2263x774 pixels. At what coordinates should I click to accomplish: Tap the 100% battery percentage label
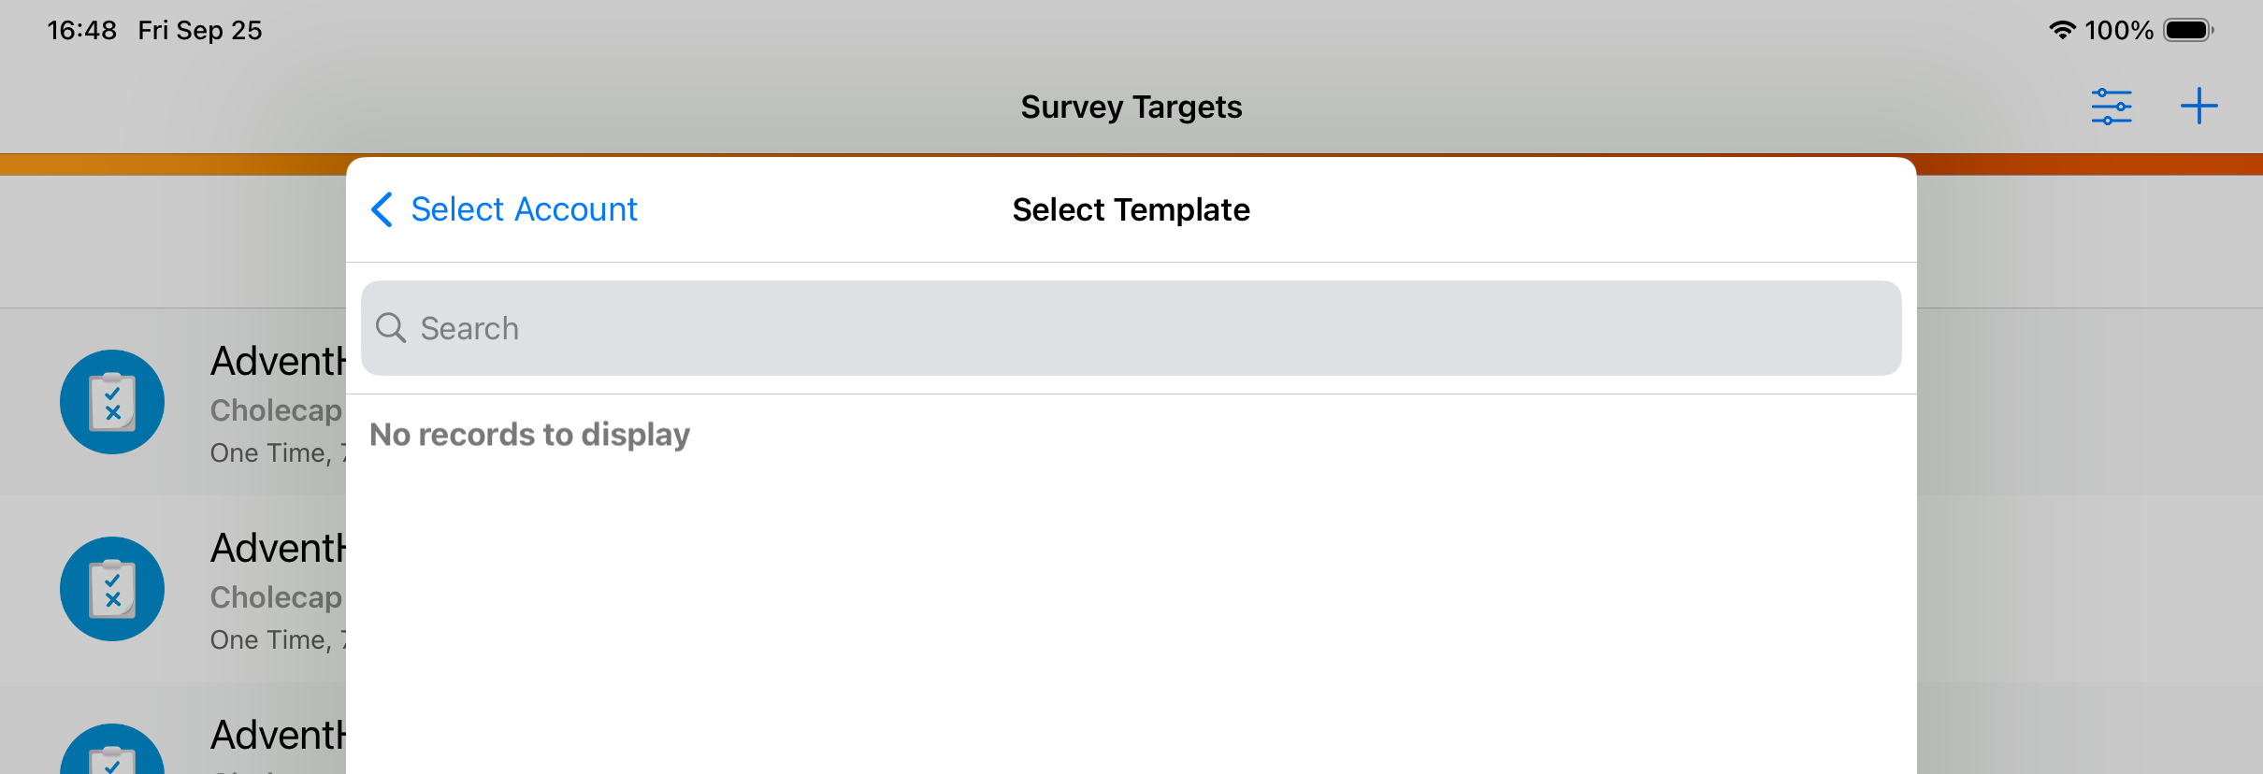tap(2119, 30)
